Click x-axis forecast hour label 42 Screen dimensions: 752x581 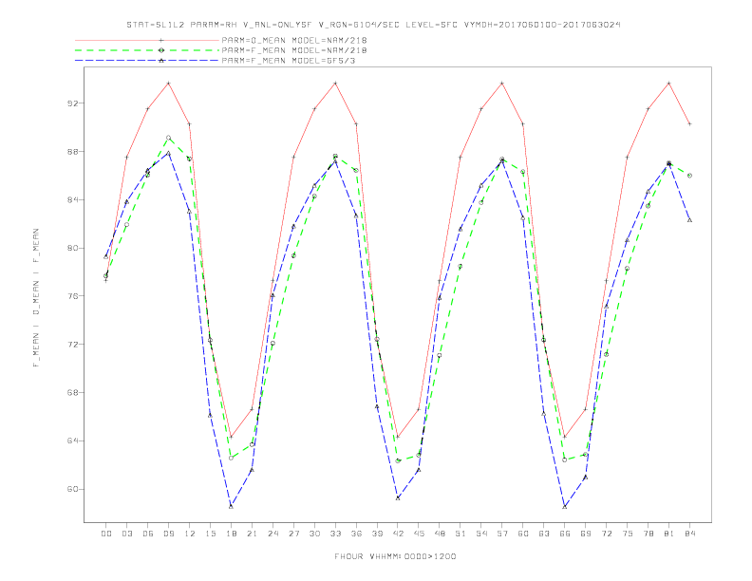(398, 534)
